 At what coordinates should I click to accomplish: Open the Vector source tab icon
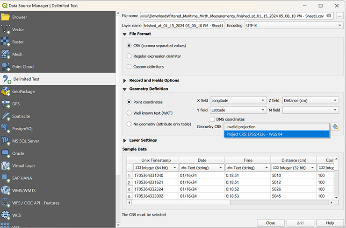coord(6,29)
